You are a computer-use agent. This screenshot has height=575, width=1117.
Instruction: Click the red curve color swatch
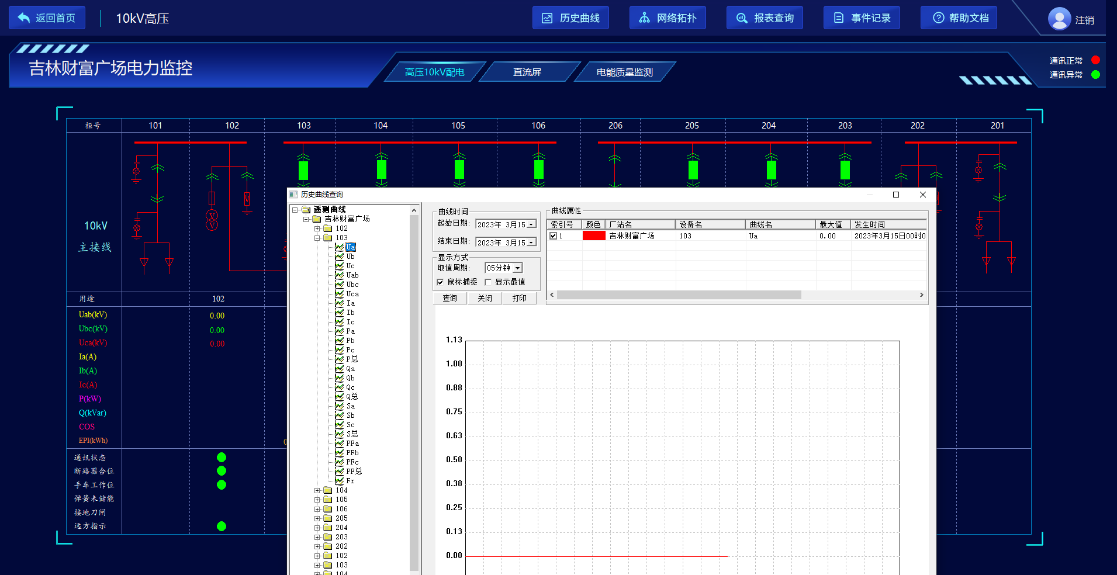[594, 236]
